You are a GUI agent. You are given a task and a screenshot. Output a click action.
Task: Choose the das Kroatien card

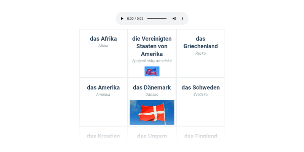[103, 136]
